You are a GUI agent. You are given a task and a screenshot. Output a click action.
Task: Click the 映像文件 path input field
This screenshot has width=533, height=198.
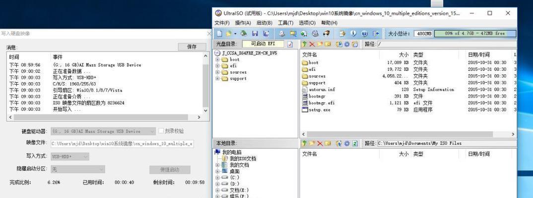[x=123, y=144]
